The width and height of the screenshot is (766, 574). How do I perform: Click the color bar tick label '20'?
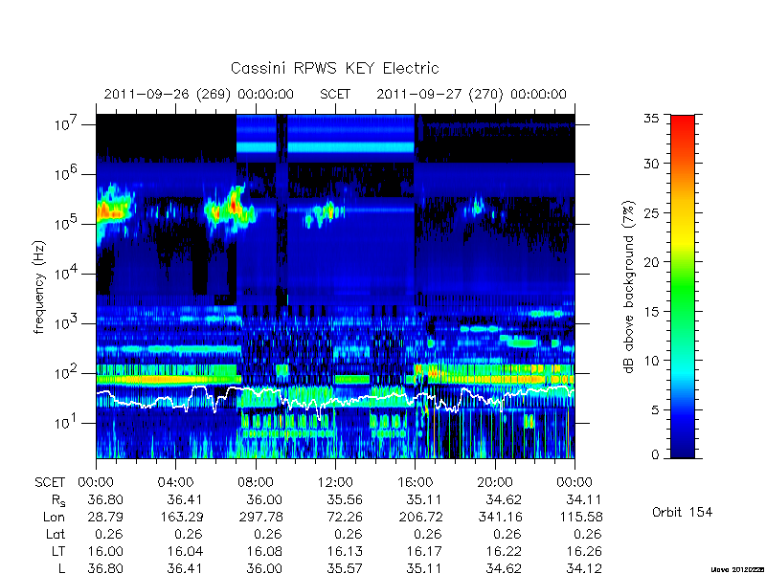651,261
